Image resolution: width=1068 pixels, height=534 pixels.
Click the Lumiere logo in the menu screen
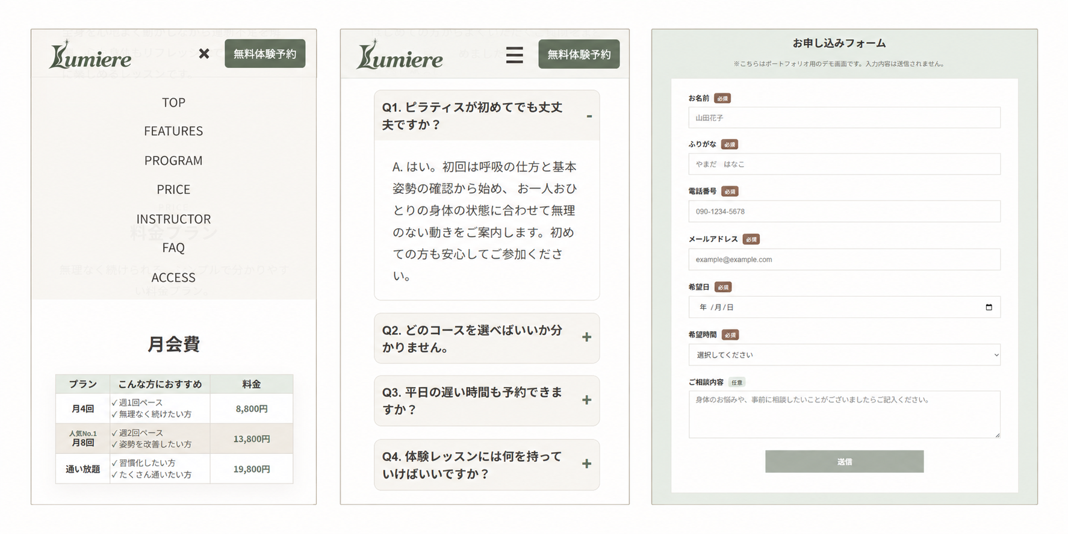point(90,54)
